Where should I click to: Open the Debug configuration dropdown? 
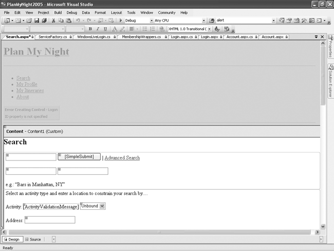coord(152,21)
